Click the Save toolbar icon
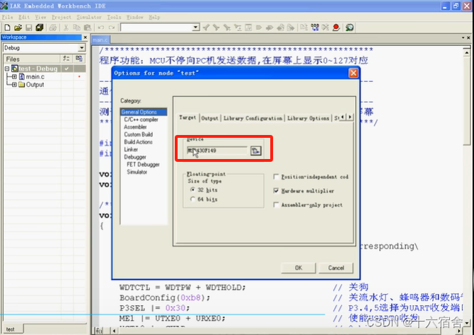474x335 pixels. point(29,28)
